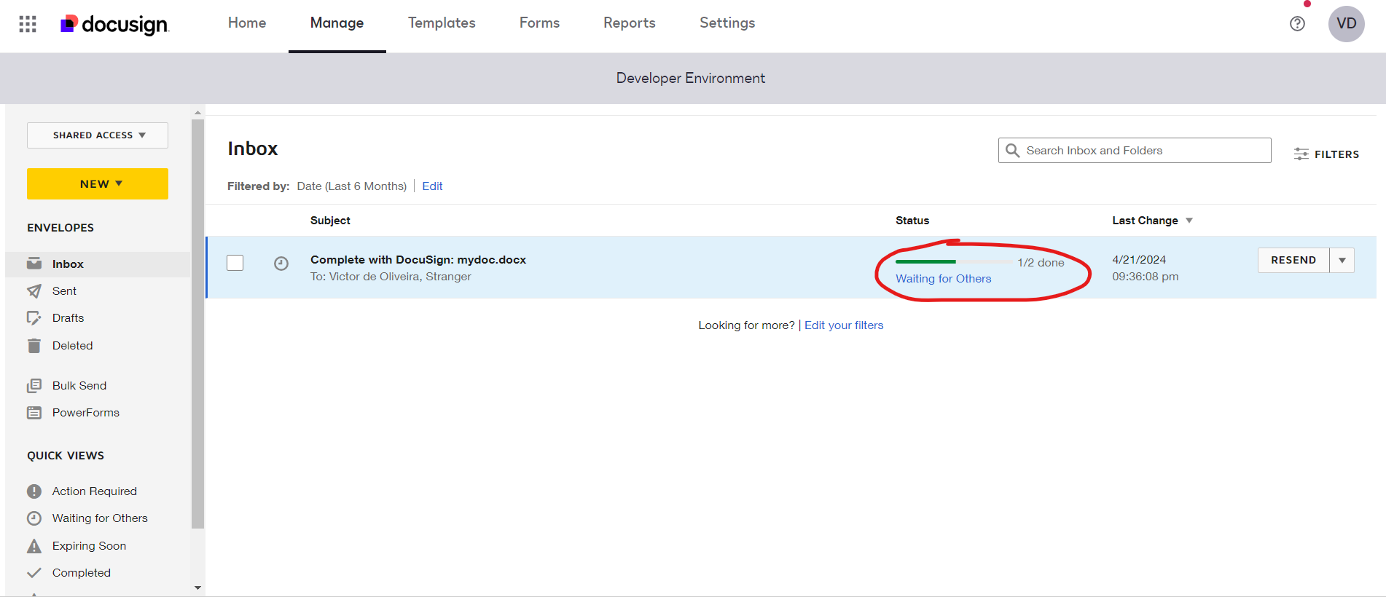Open the help question mark icon
This screenshot has height=597, width=1386.
click(1297, 23)
